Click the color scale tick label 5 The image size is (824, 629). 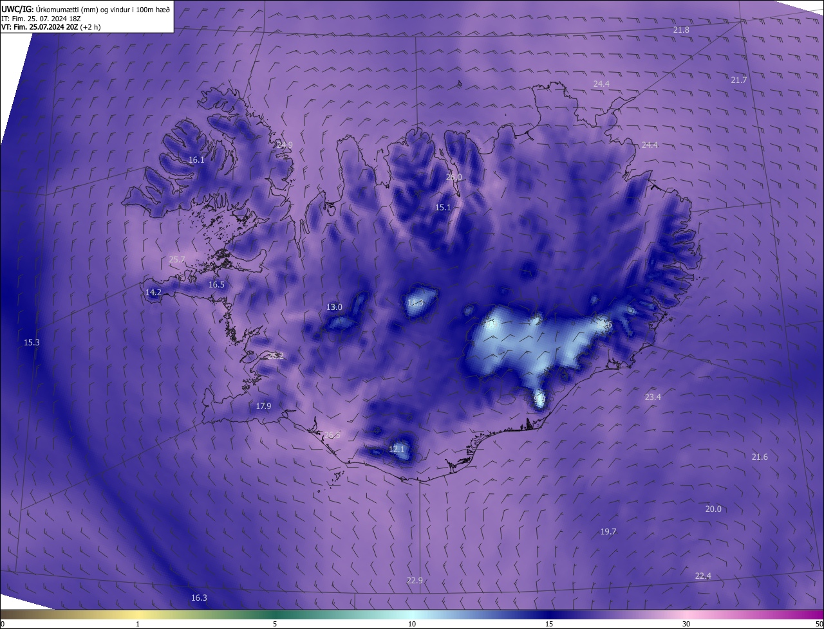[275, 624]
